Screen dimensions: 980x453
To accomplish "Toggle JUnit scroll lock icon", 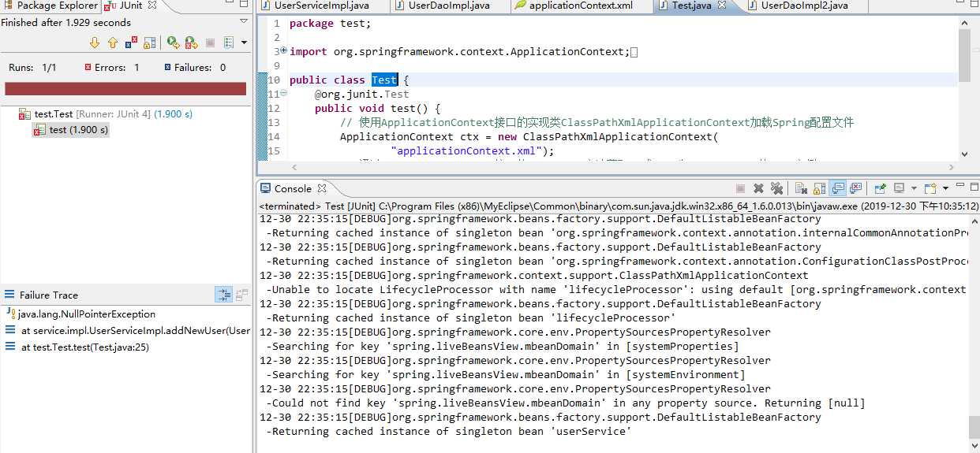I will (x=150, y=43).
